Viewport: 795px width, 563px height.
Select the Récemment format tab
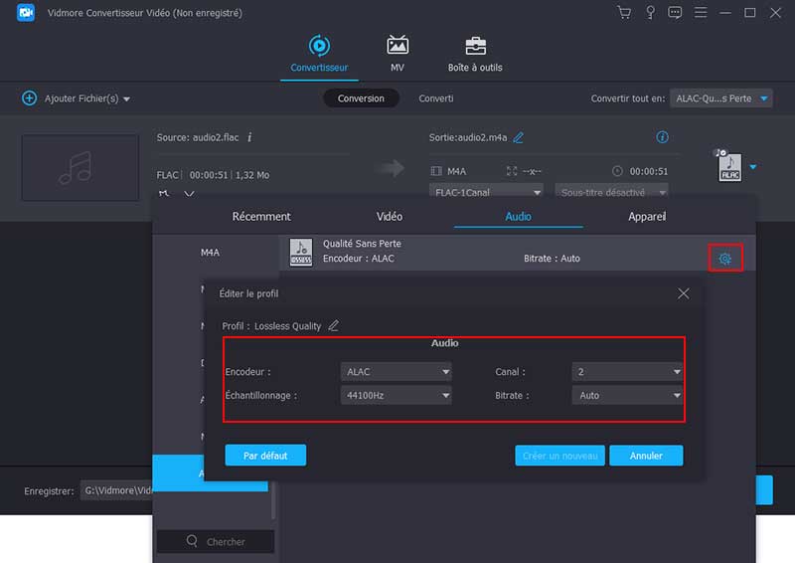click(x=261, y=217)
